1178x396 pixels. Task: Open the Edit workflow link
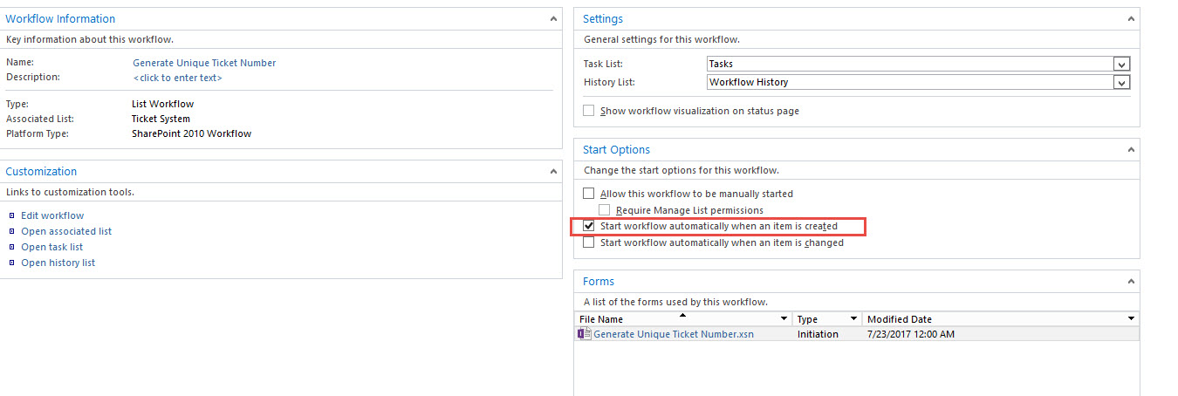[x=52, y=215]
